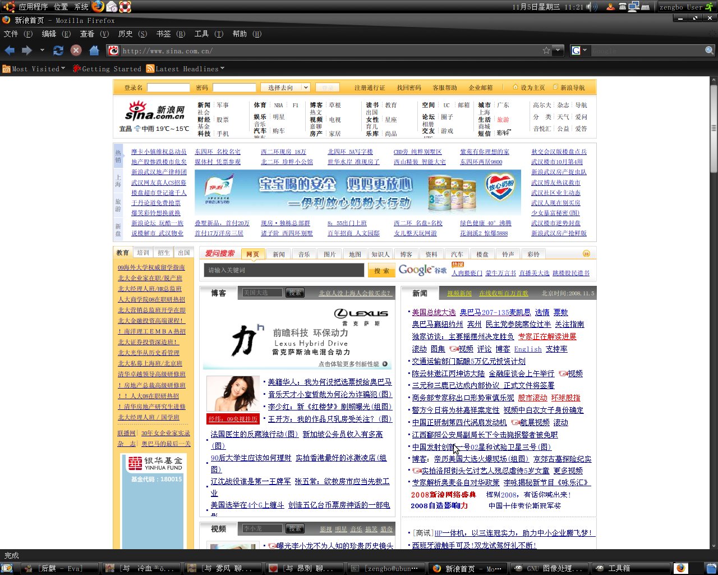Image resolution: width=718 pixels, height=575 pixels.
Task: Select the 图片 search tab
Action: point(330,254)
